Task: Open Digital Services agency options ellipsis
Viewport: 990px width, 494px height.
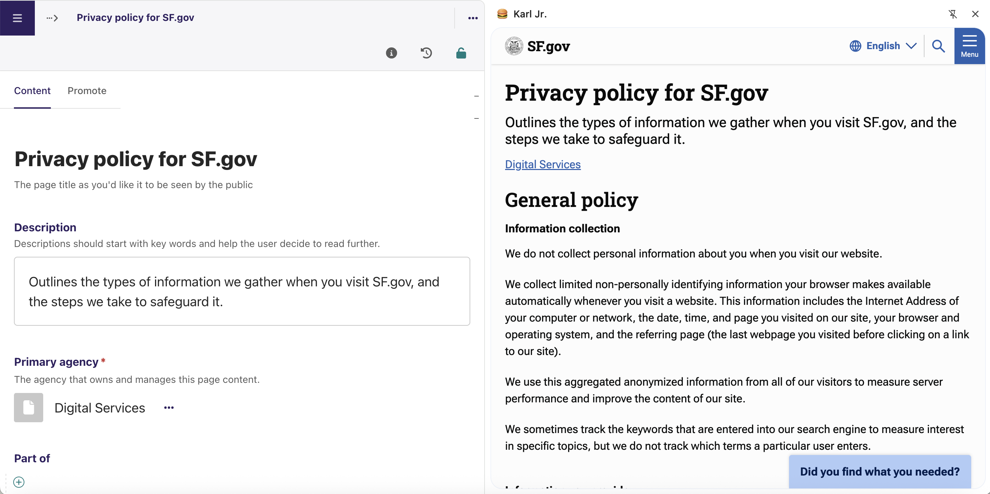Action: pyautogui.click(x=169, y=408)
